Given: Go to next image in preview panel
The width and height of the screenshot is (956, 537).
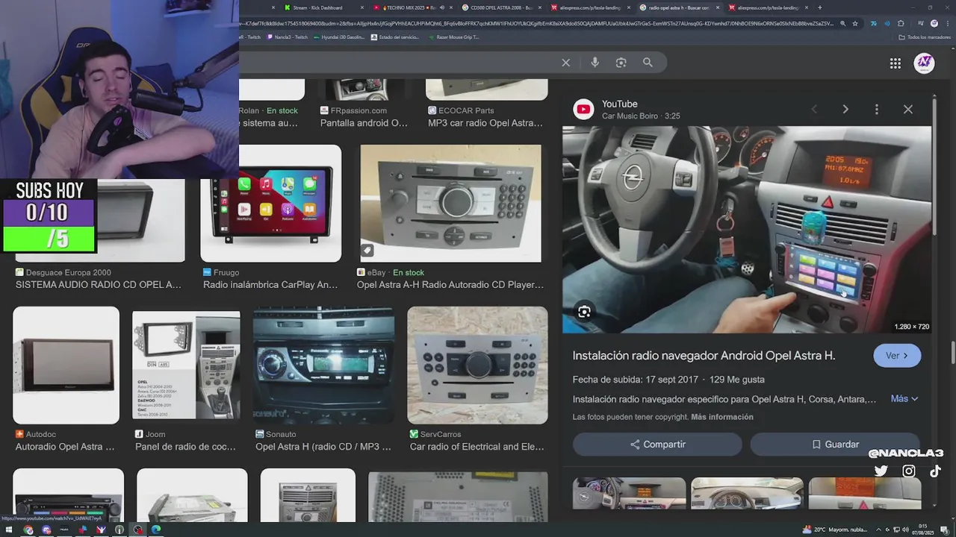Looking at the screenshot, I should click(x=845, y=109).
